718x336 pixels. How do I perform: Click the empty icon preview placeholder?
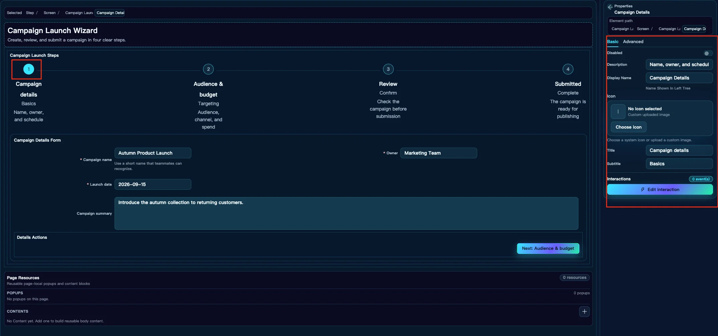click(x=618, y=112)
